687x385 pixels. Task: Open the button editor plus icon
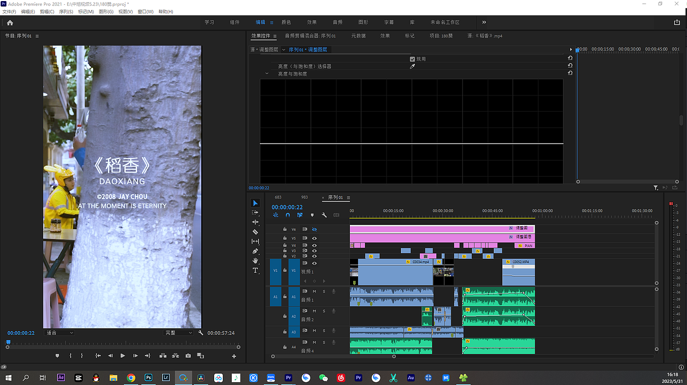click(x=234, y=356)
